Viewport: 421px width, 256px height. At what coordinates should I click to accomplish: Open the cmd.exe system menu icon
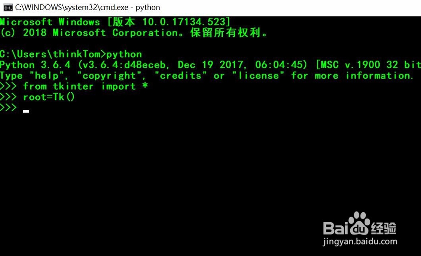click(x=8, y=7)
